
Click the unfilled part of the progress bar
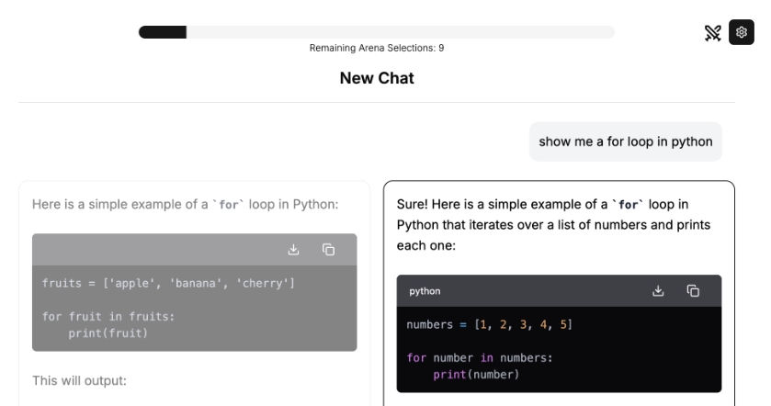pos(400,32)
